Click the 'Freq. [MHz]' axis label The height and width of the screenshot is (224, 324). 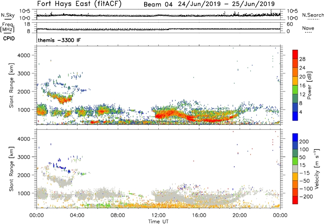point(8,27)
